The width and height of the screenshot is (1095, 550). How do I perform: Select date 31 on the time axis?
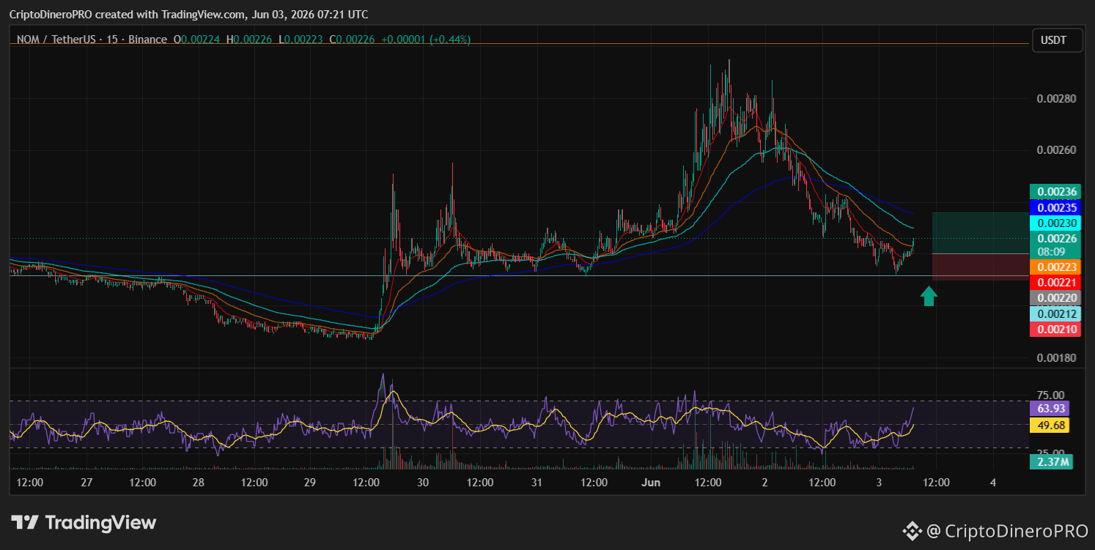(537, 483)
